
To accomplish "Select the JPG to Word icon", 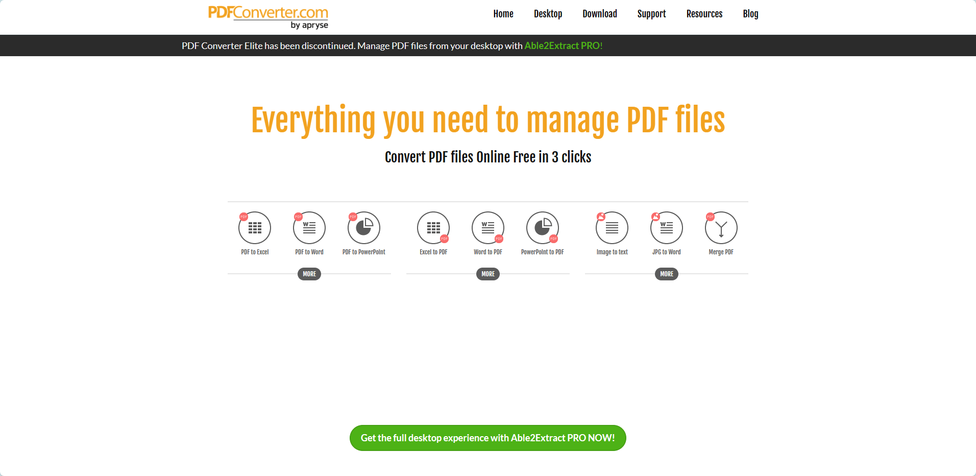I will [667, 228].
